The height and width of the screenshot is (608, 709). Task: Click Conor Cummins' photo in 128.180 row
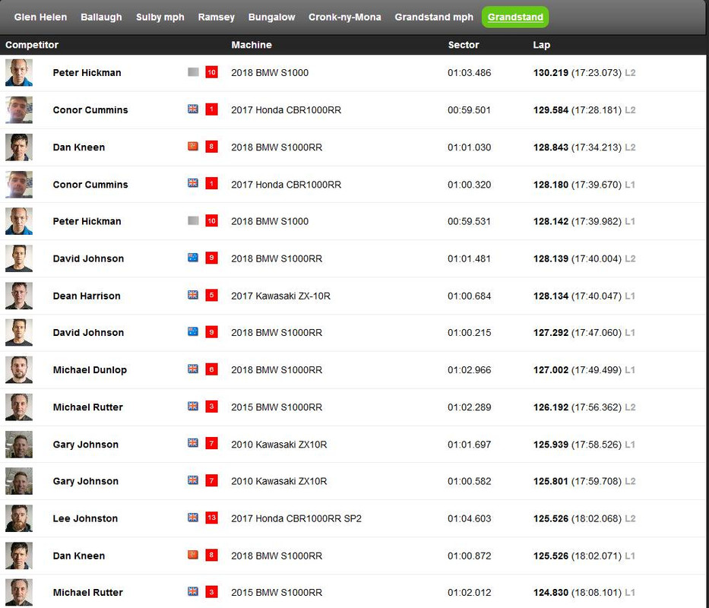click(x=19, y=184)
